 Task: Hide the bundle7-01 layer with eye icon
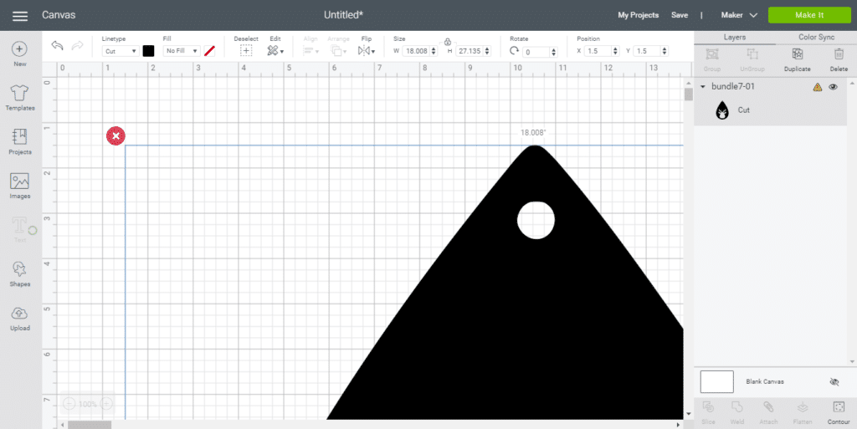pyautogui.click(x=833, y=87)
